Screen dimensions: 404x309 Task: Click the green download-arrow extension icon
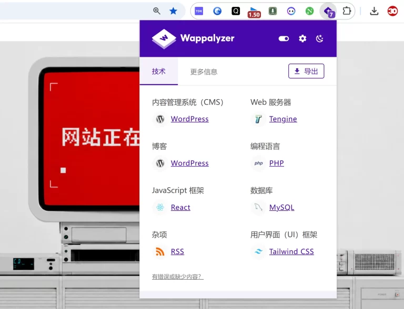click(x=272, y=11)
